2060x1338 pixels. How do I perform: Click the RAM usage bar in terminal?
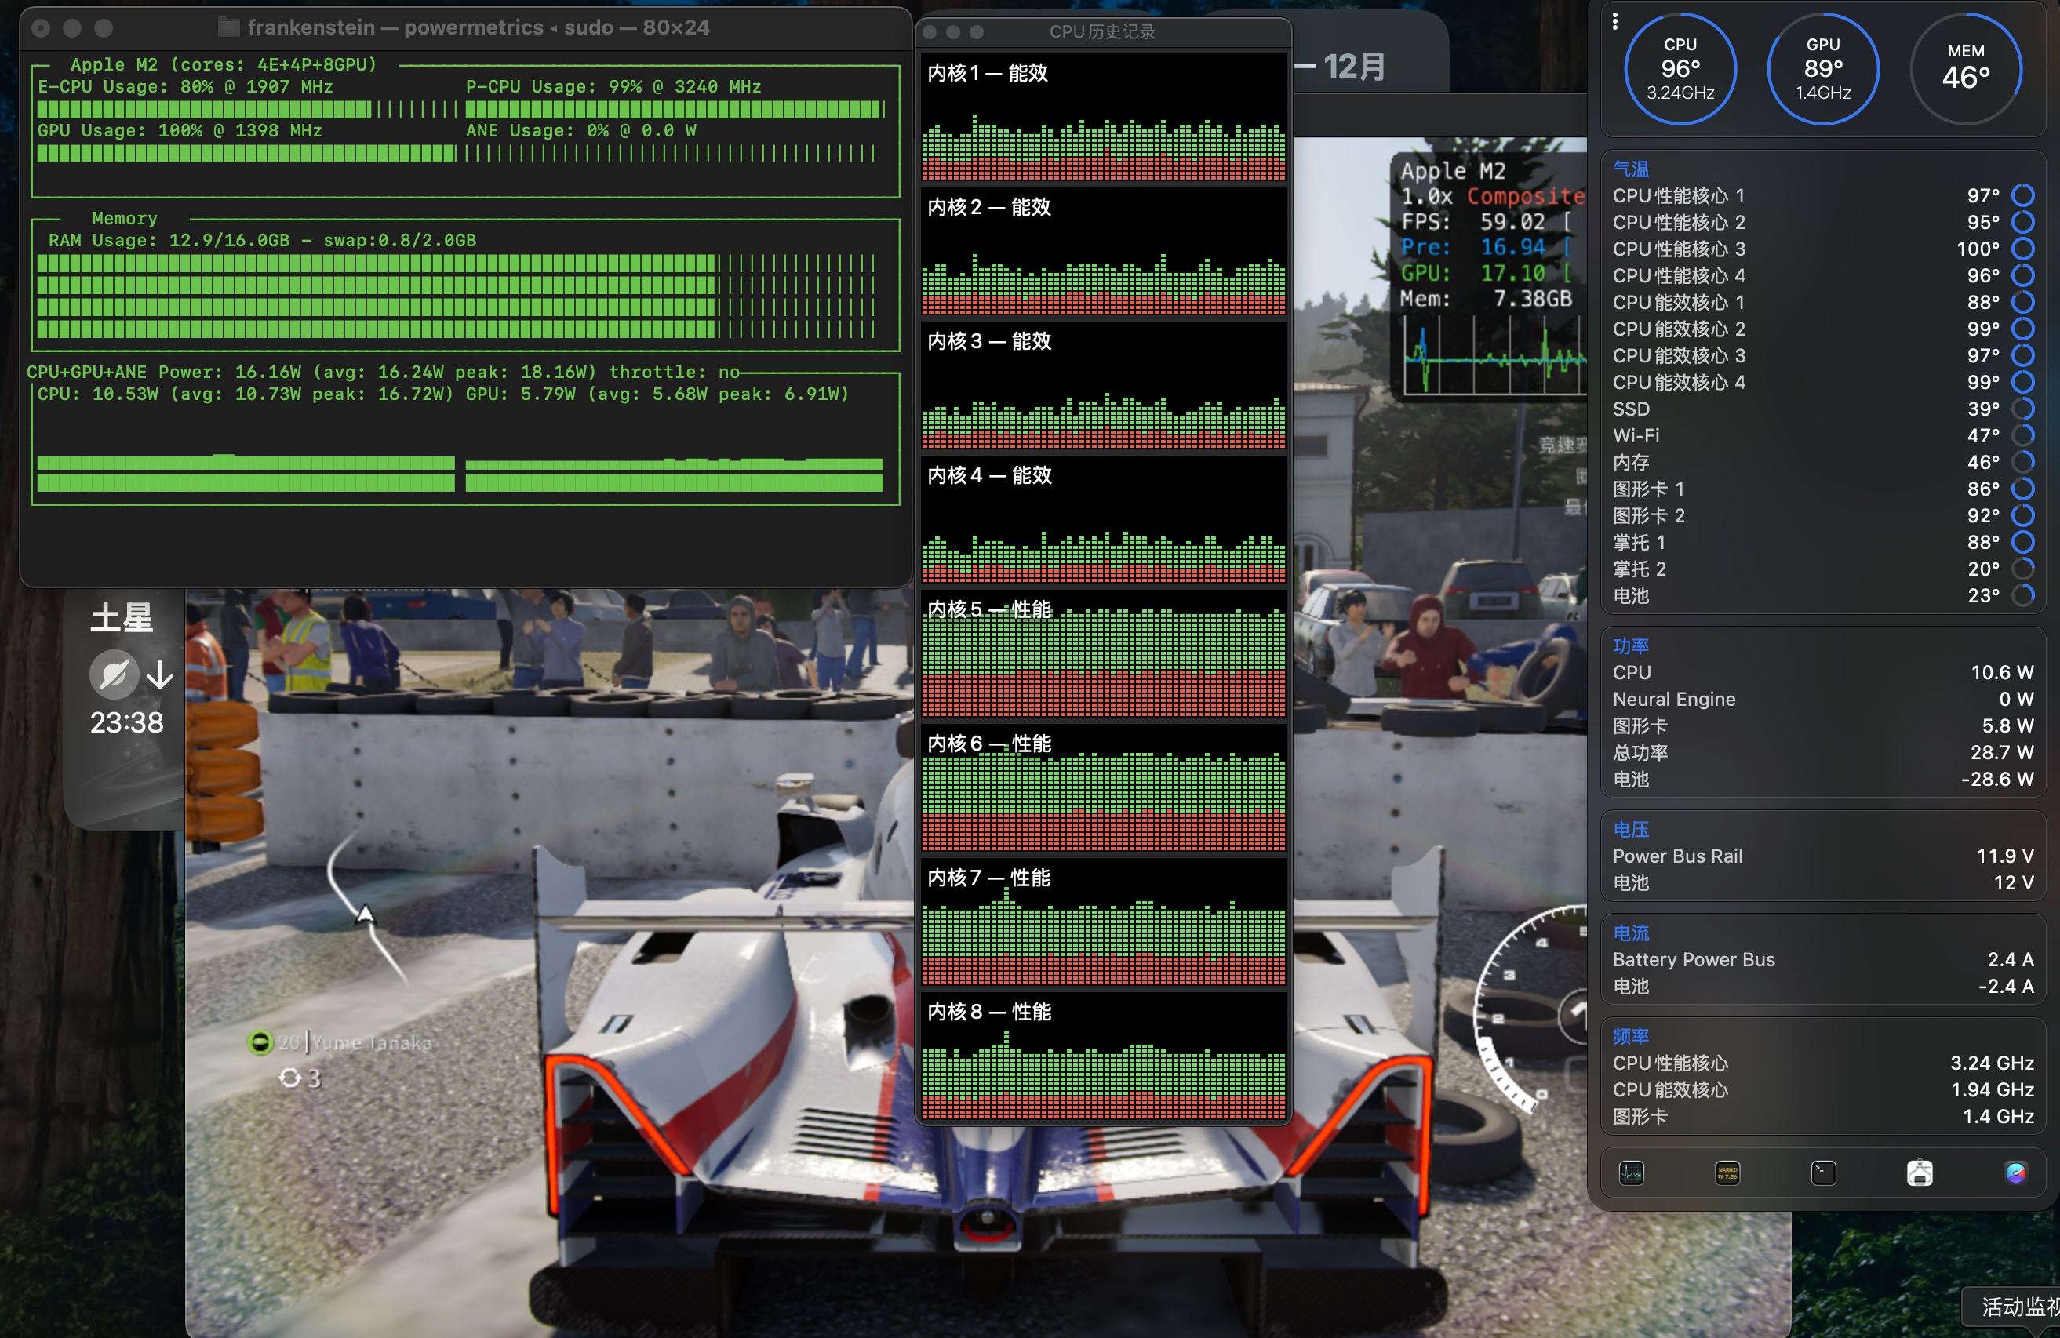(x=456, y=296)
